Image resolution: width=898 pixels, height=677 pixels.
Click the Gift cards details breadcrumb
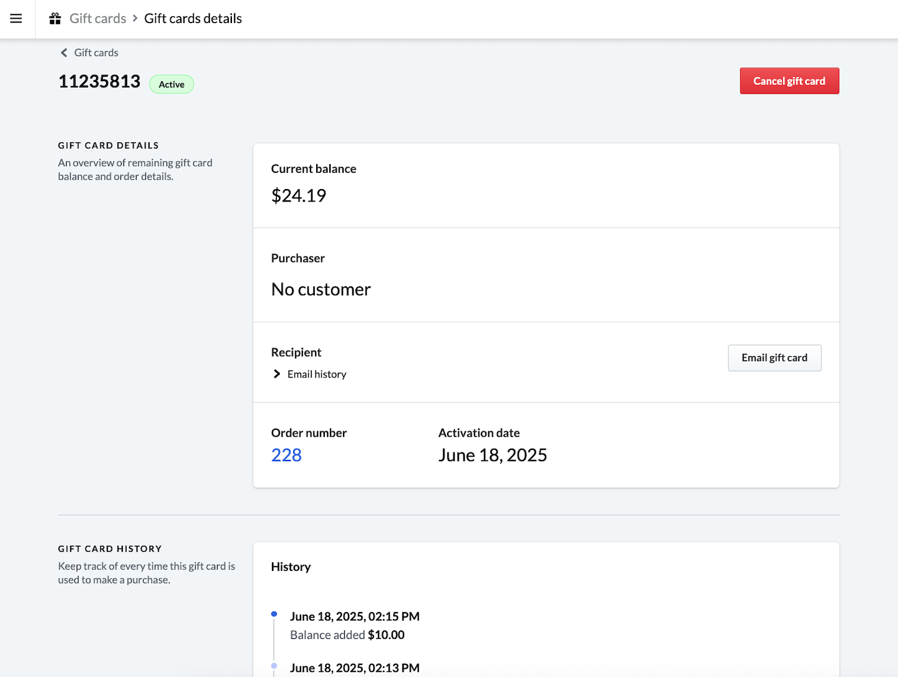193,19
